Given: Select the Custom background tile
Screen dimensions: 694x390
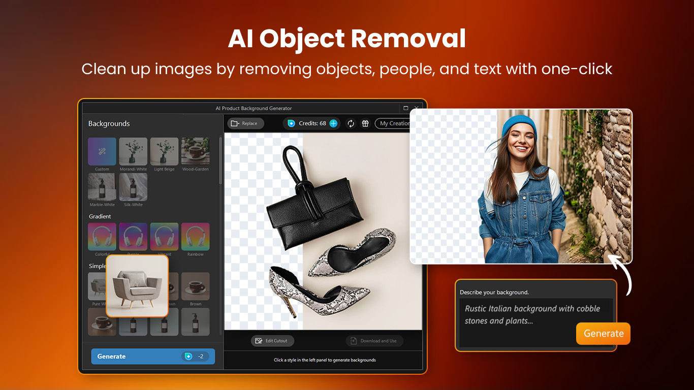Looking at the screenshot, I should pyautogui.click(x=102, y=151).
